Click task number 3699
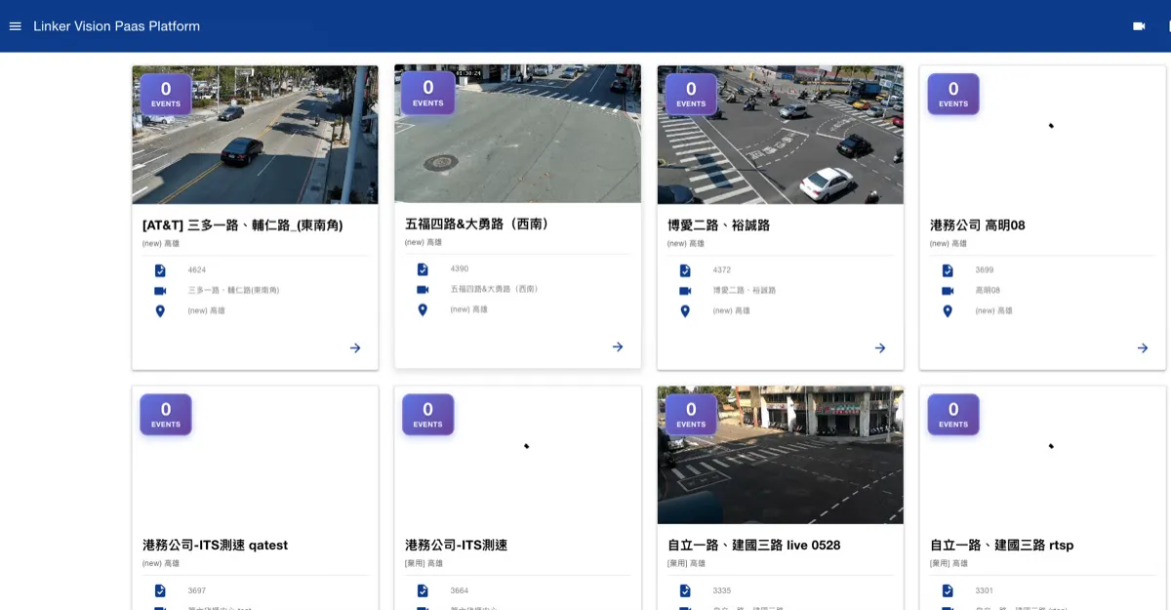The height and width of the screenshot is (610, 1171). [x=985, y=270]
